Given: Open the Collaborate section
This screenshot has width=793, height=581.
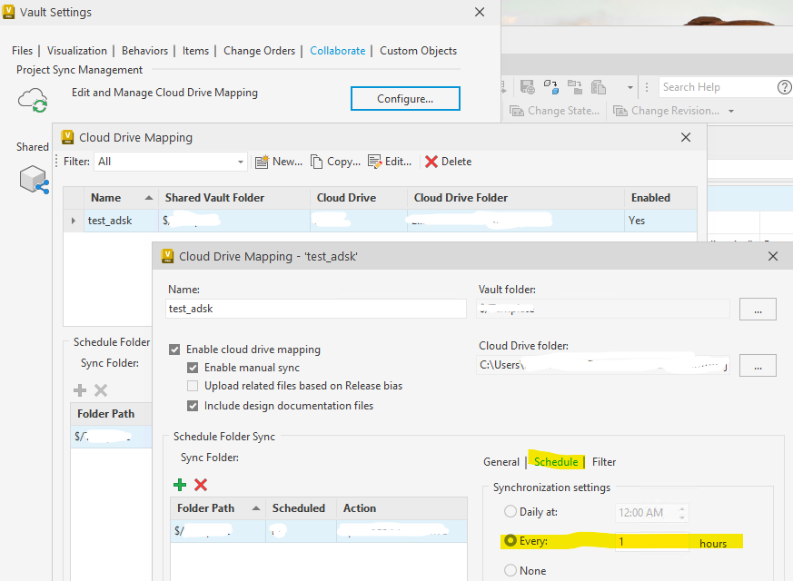Looking at the screenshot, I should pyautogui.click(x=337, y=51).
